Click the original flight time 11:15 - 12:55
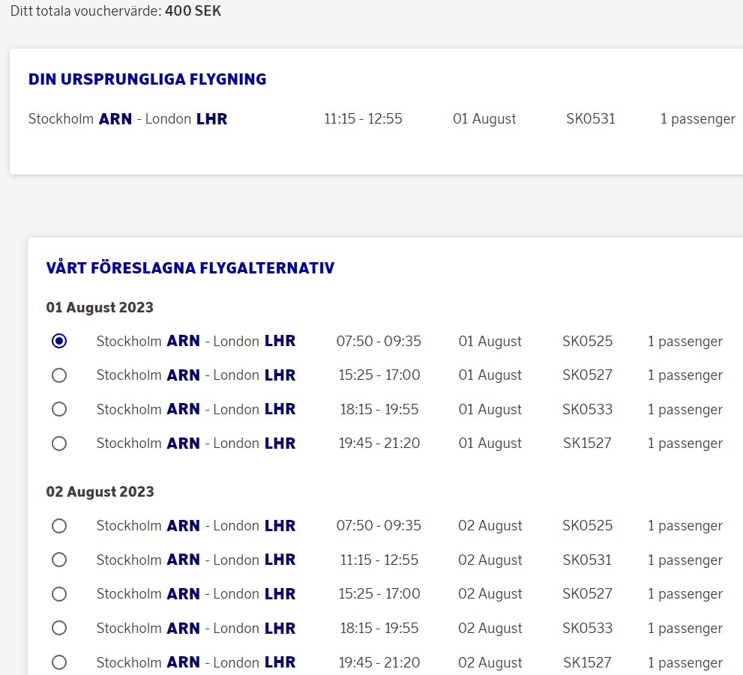 tap(363, 119)
